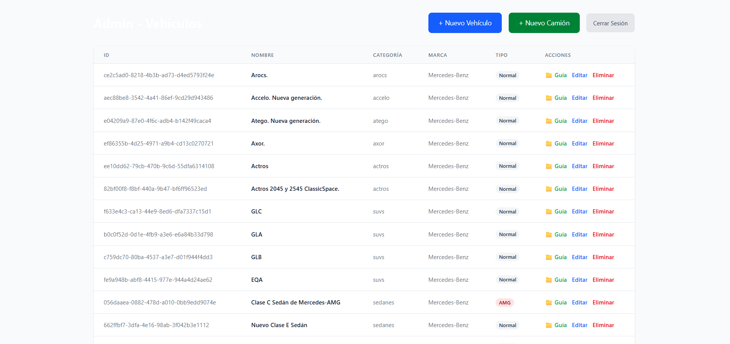Select the CATEGORÍA column header
The width and height of the screenshot is (730, 344).
click(x=387, y=55)
